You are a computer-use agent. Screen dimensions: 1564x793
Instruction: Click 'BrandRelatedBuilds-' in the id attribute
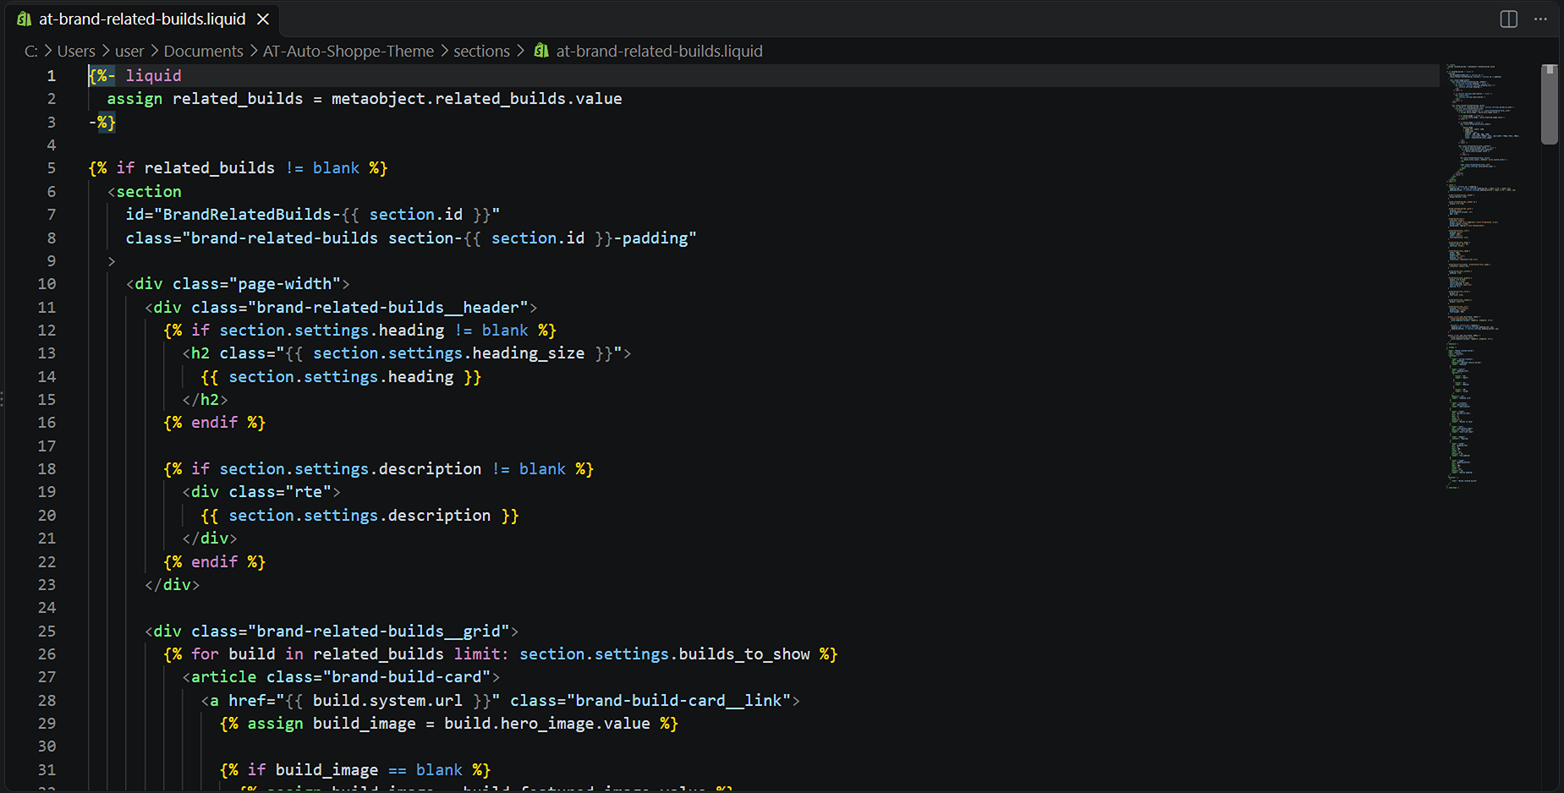tap(252, 214)
